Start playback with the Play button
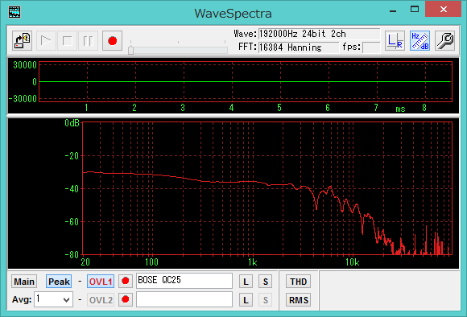This screenshot has width=467, height=317. (x=46, y=41)
